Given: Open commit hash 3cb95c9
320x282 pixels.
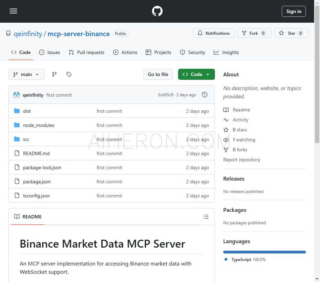Looking at the screenshot, I should 165,95.
